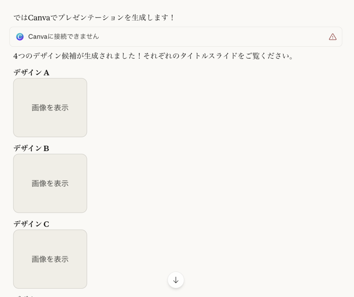Select the "デザイン B" heading
This screenshot has width=354, height=297.
(31, 148)
